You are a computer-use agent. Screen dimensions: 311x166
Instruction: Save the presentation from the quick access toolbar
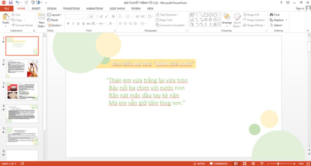11,2
